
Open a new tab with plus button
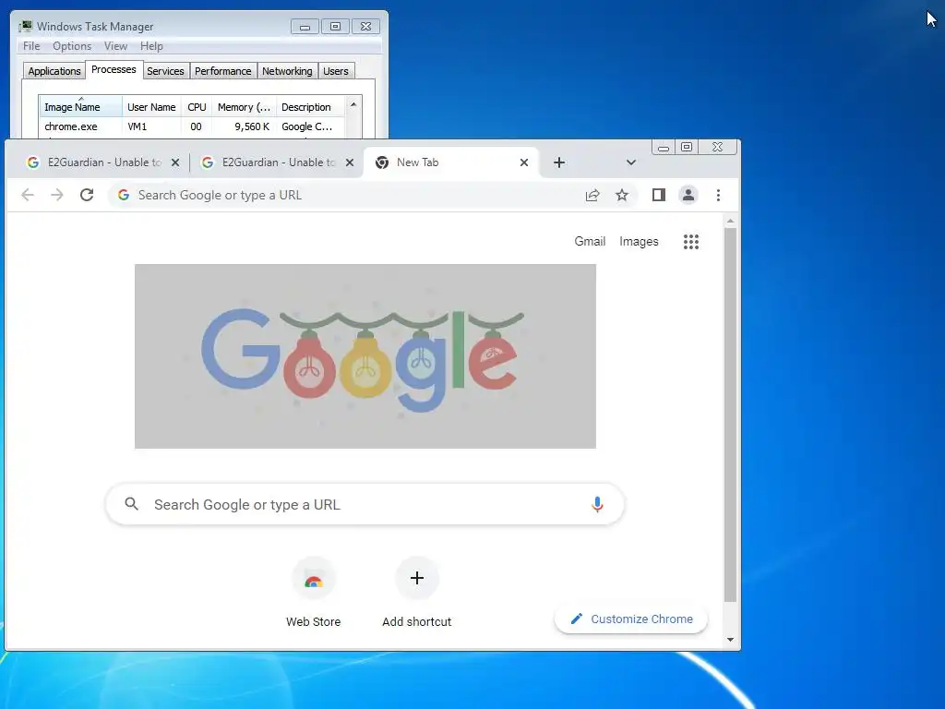pos(559,162)
